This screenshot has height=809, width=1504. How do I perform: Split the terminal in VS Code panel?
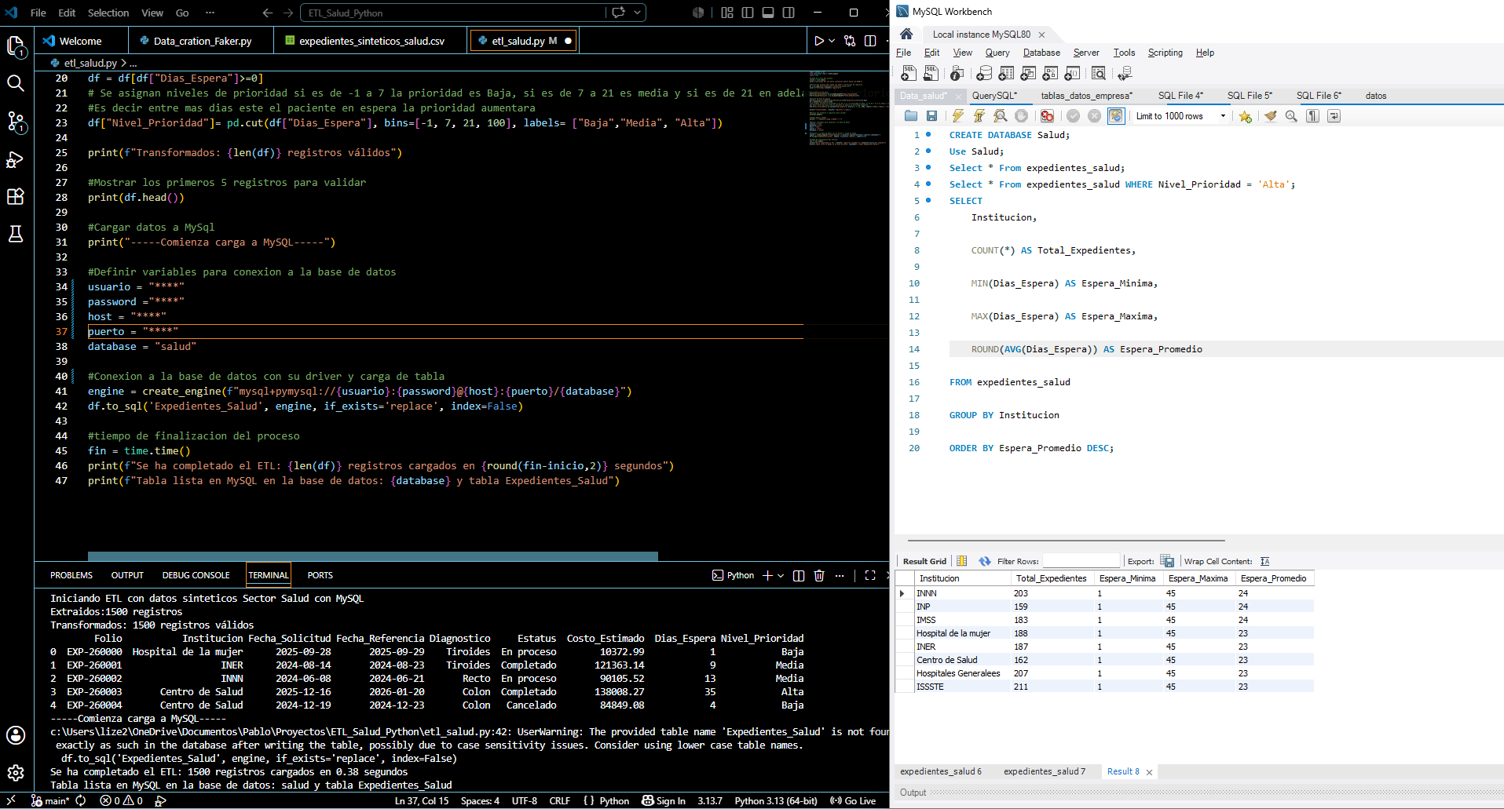(799, 575)
